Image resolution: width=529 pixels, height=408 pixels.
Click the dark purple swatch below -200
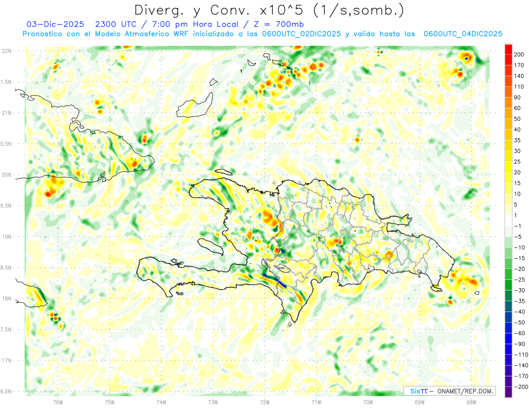click(x=508, y=392)
